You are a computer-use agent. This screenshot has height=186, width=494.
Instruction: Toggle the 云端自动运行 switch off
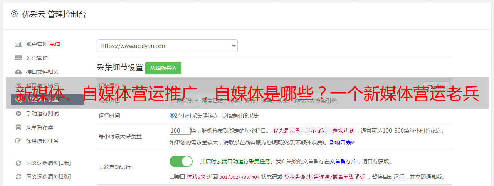click(181, 161)
